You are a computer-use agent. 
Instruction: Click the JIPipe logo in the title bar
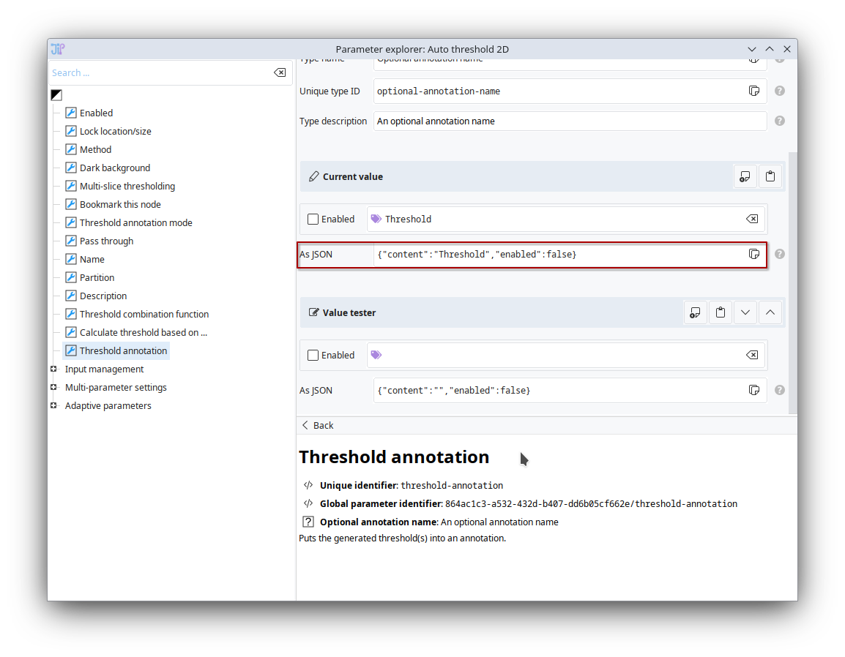(x=58, y=49)
